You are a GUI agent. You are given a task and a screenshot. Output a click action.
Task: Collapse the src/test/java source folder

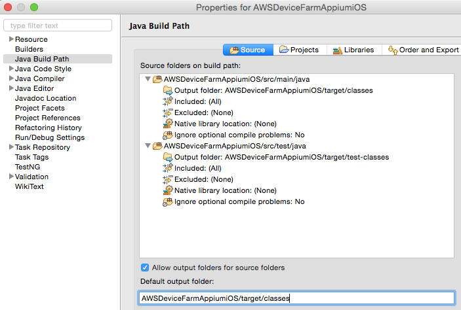148,146
